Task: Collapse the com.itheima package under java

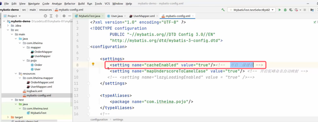Action: (20, 43)
